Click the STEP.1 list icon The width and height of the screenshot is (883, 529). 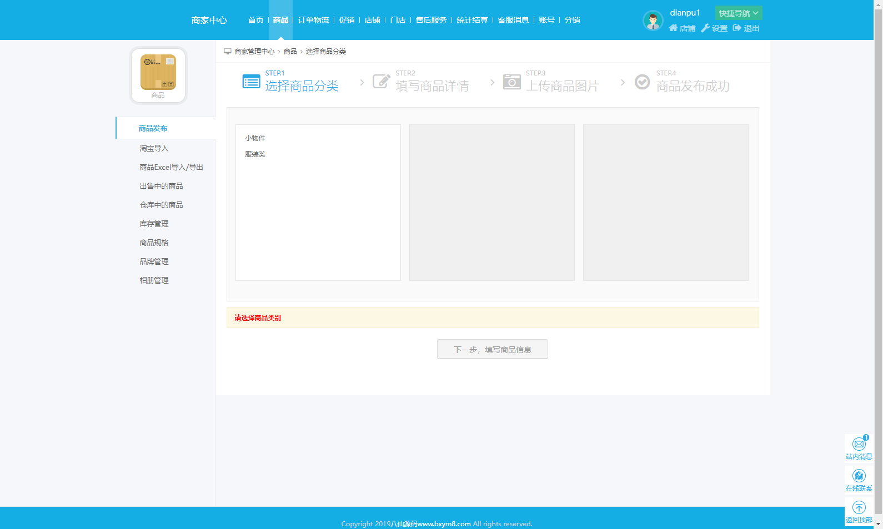[251, 82]
